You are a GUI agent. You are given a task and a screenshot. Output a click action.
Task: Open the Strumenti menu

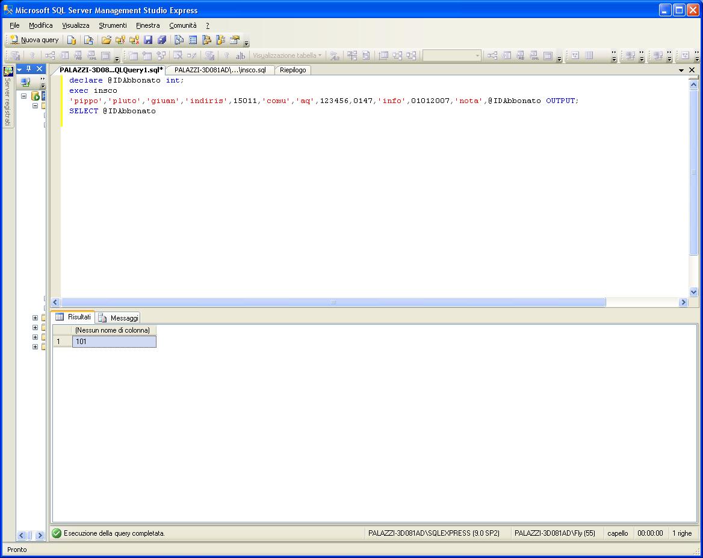113,25
